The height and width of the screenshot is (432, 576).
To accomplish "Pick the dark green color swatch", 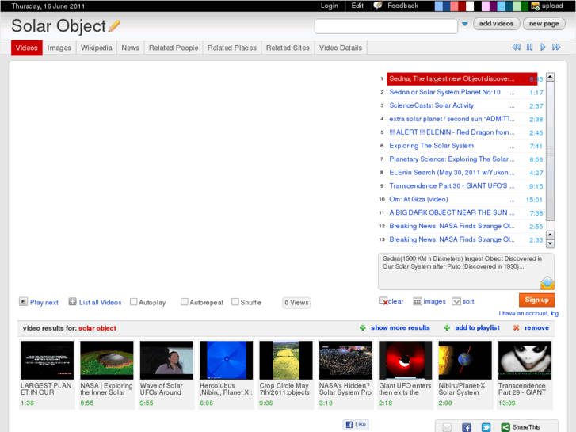I will [525, 6].
